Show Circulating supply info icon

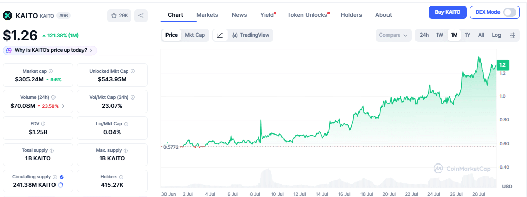pyautogui.click(x=56, y=177)
